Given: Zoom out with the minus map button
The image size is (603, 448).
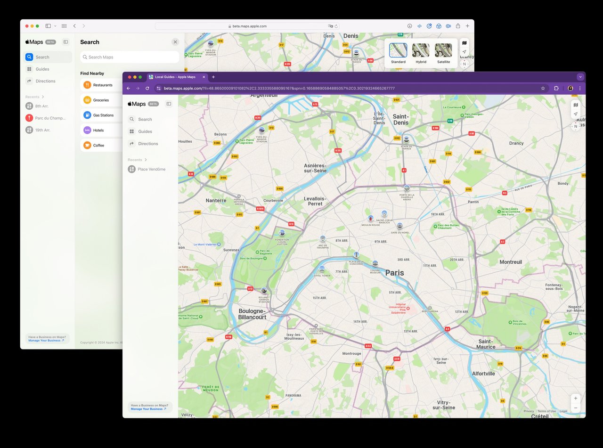Looking at the screenshot, I should click(576, 408).
